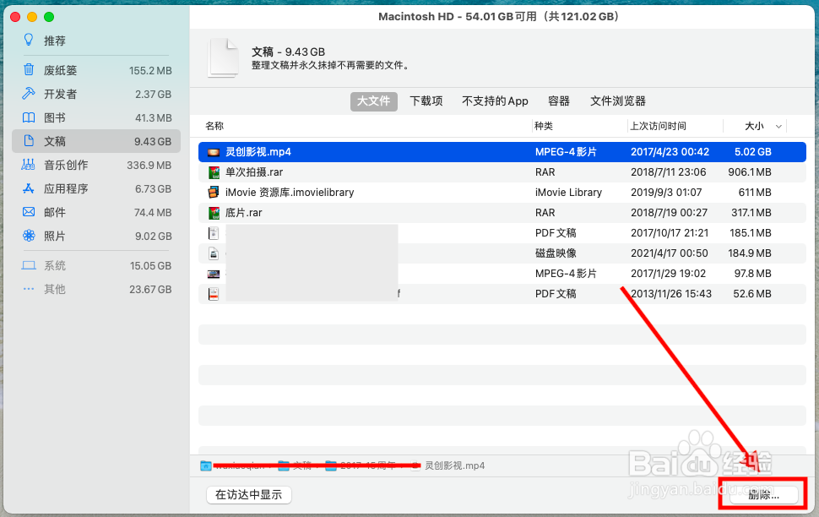Click the iMovie 资源库 library icon
Image resolution: width=819 pixels, height=517 pixels.
tap(213, 193)
